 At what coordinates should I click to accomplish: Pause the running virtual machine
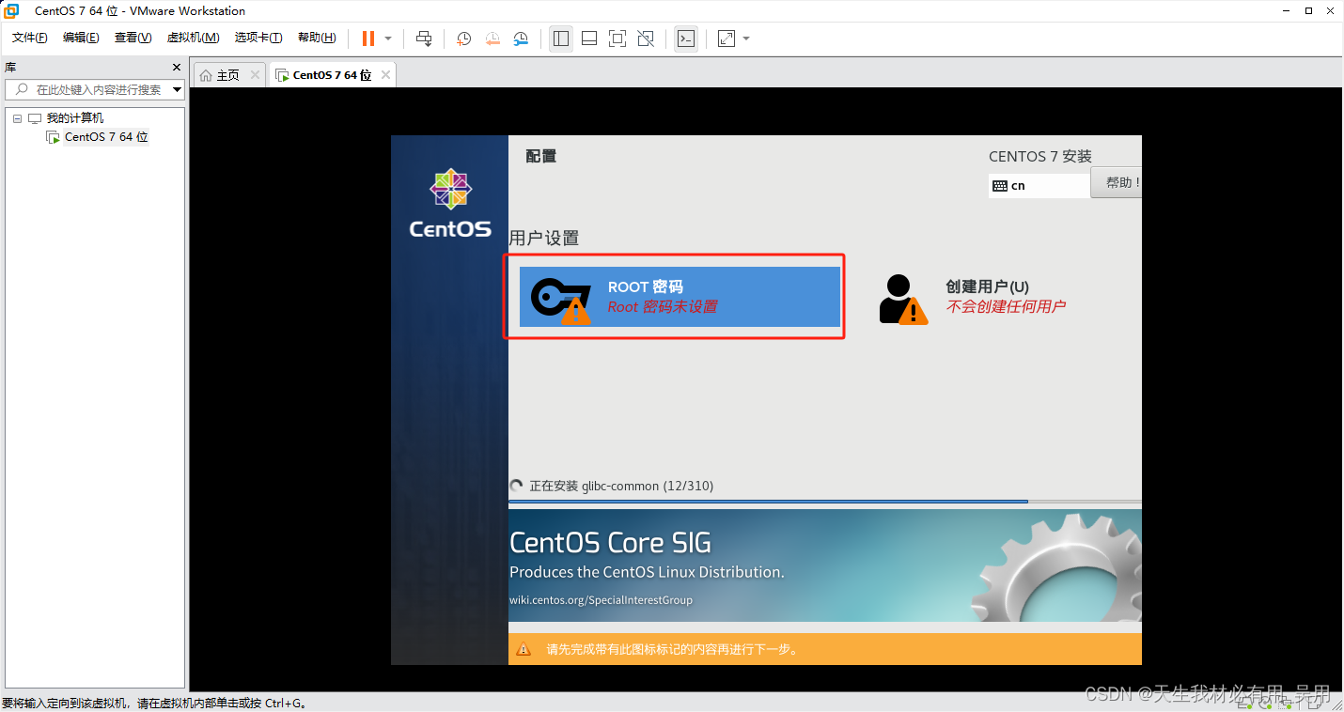368,39
